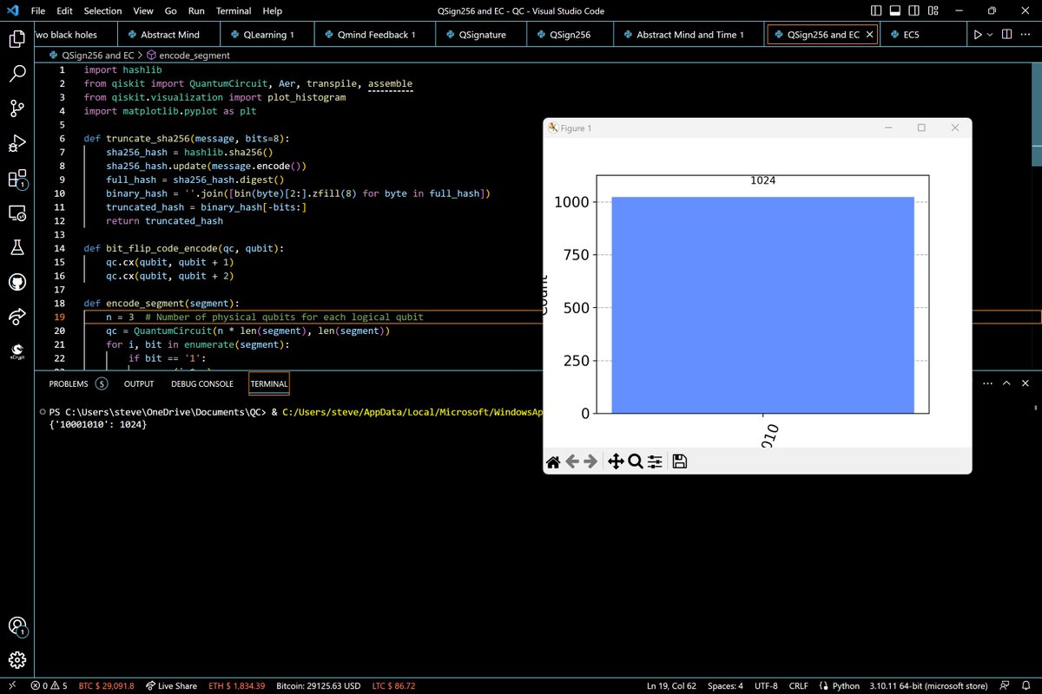Open matplotlib Configure subplots icon
1042x694 pixels.
[x=655, y=462]
